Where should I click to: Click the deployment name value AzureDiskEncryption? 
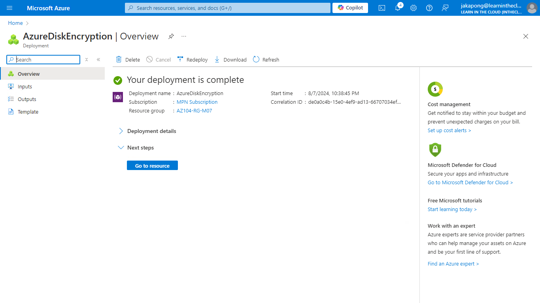pyautogui.click(x=200, y=94)
